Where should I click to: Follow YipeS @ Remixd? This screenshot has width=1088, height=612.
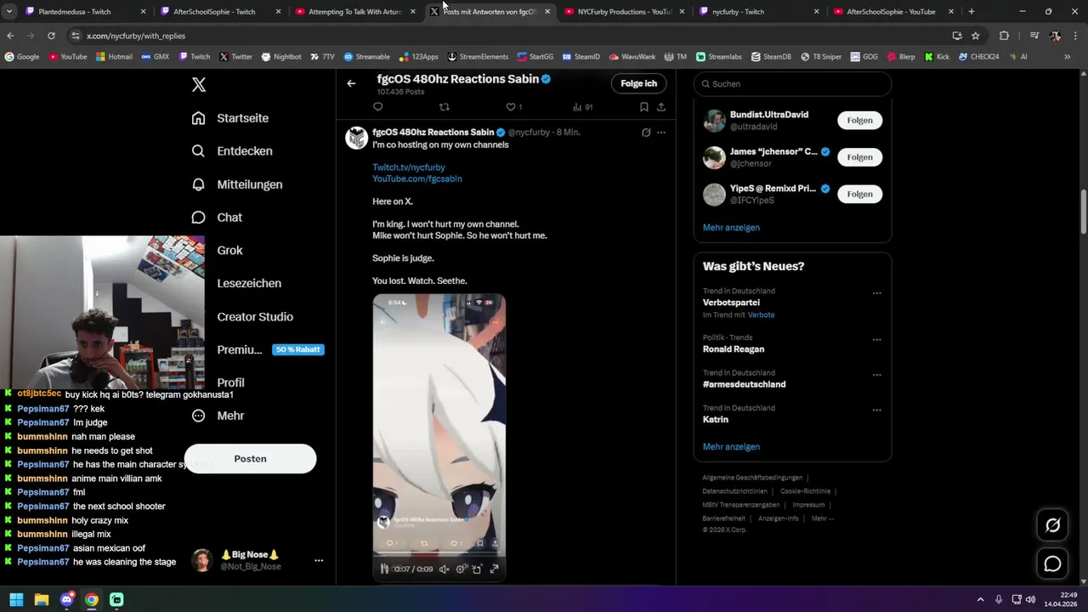coord(859,194)
